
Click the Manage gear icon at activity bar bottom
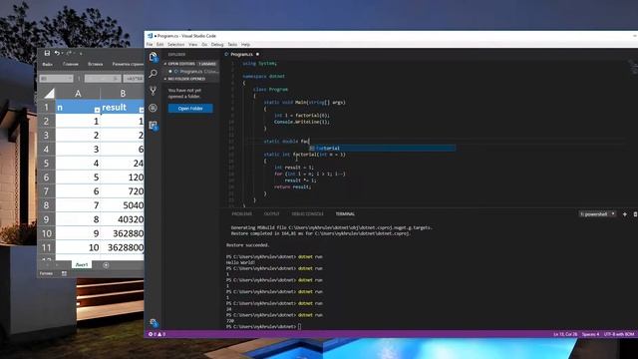pos(154,323)
